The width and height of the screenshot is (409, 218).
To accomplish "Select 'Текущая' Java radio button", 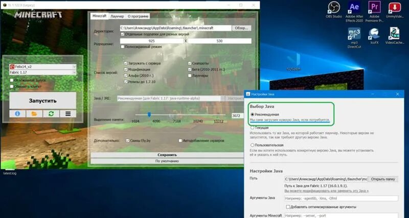I will tap(252, 127).
